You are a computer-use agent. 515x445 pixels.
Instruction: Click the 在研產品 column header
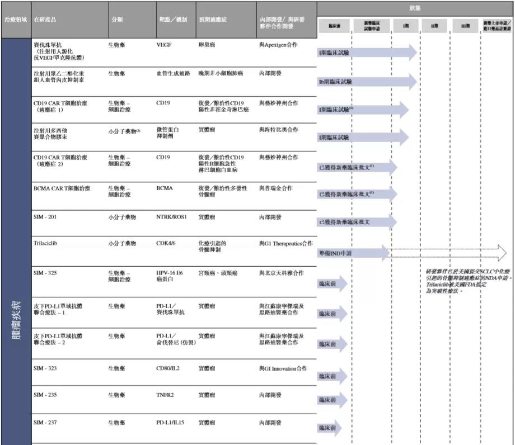[45, 20]
